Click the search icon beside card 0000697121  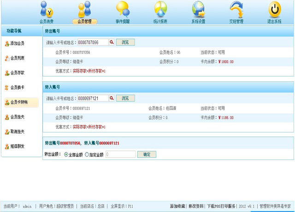[x=112, y=98]
